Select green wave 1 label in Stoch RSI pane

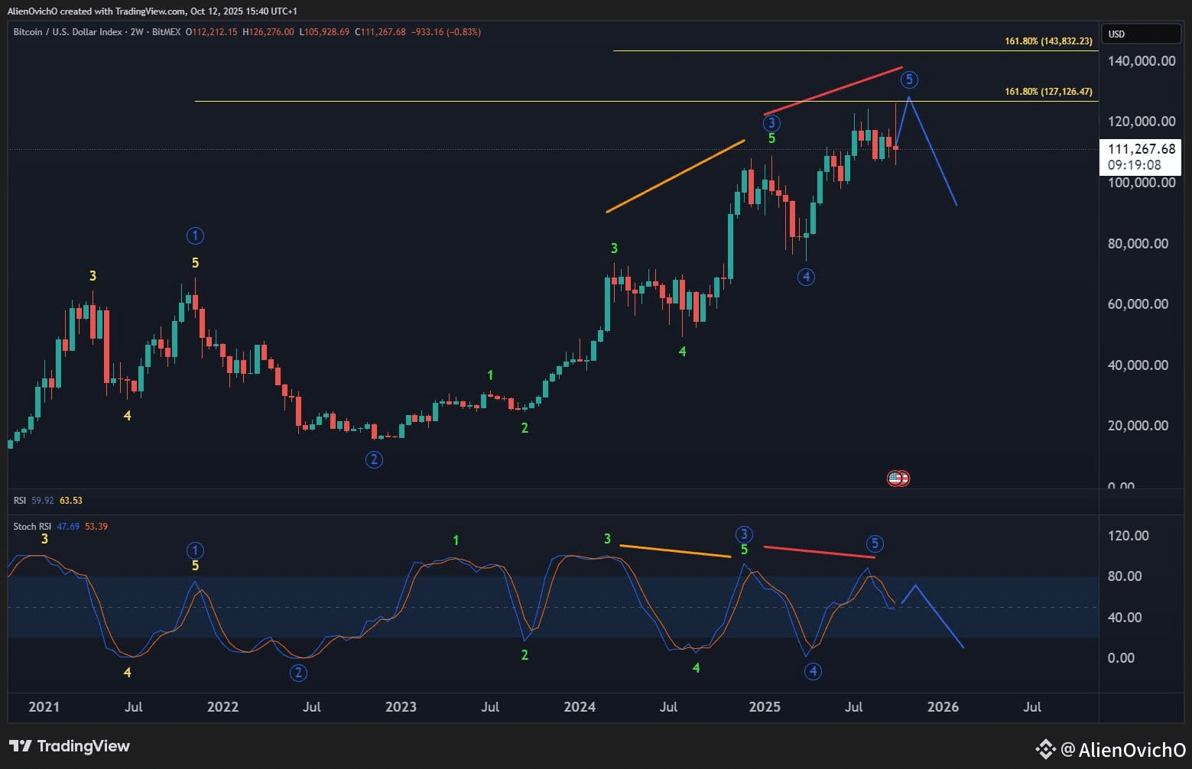[x=456, y=540]
